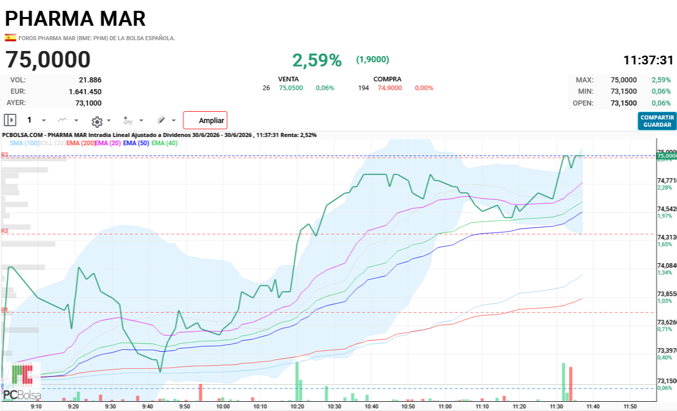Click the COMPRA price 74,9000
This screenshot has height=411, width=677.
(390, 88)
